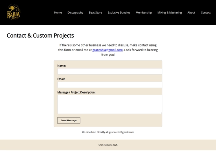Open the Beat Store menu item
Image resolution: width=216 pixels, height=162 pixels.
click(96, 12)
